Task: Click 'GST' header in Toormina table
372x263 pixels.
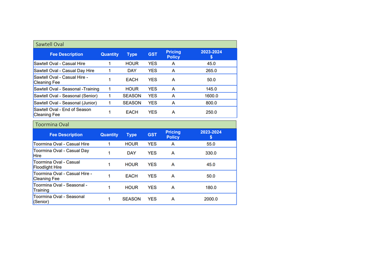Action: click(x=152, y=135)
